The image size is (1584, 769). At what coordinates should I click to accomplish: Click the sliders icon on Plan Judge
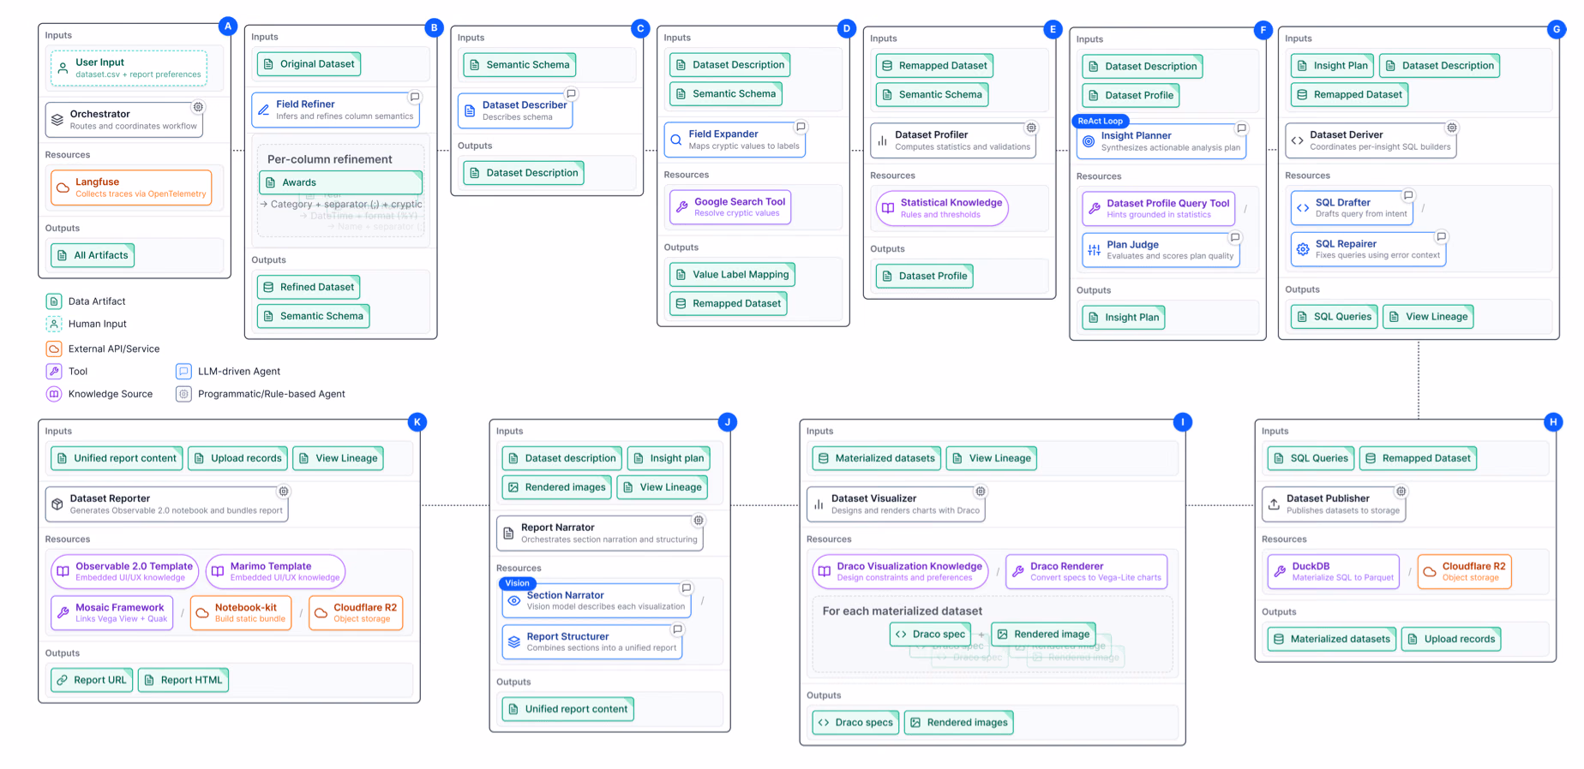[x=1095, y=250]
